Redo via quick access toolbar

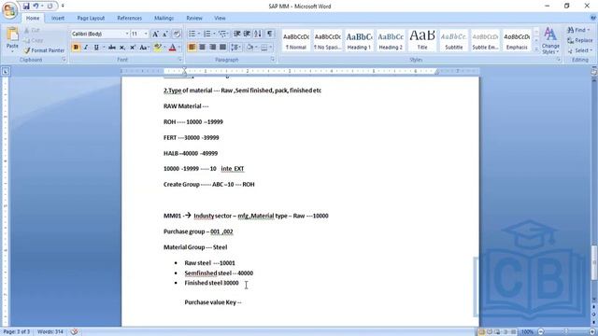[x=50, y=7]
